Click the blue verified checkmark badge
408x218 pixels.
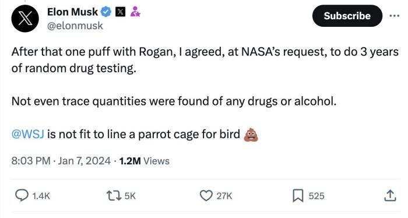106,12
